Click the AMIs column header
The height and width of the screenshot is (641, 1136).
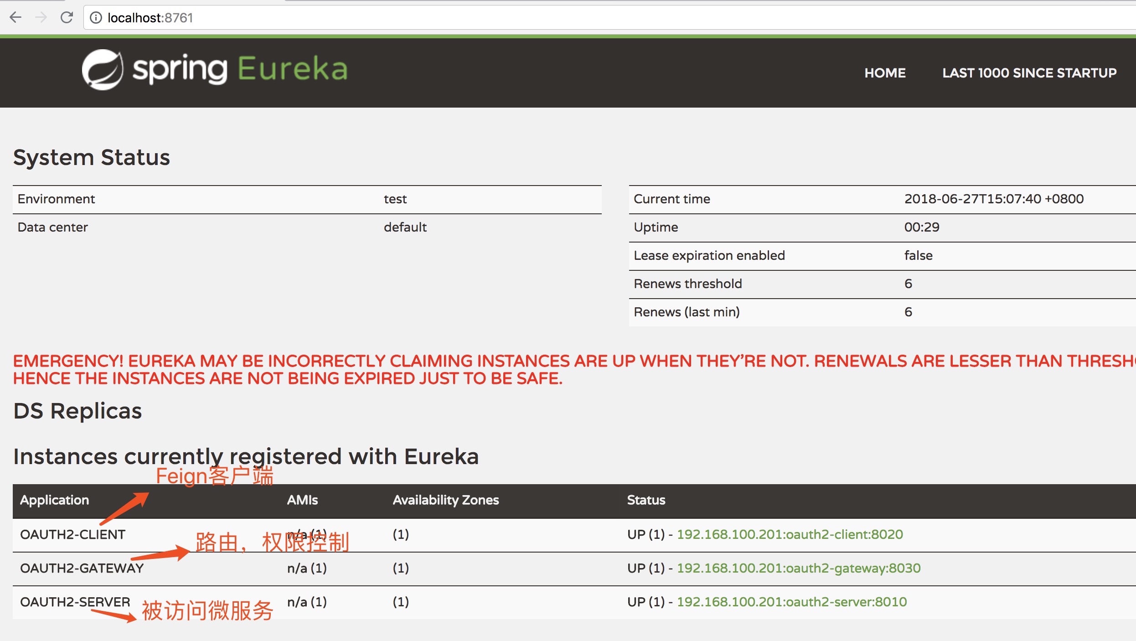302,500
